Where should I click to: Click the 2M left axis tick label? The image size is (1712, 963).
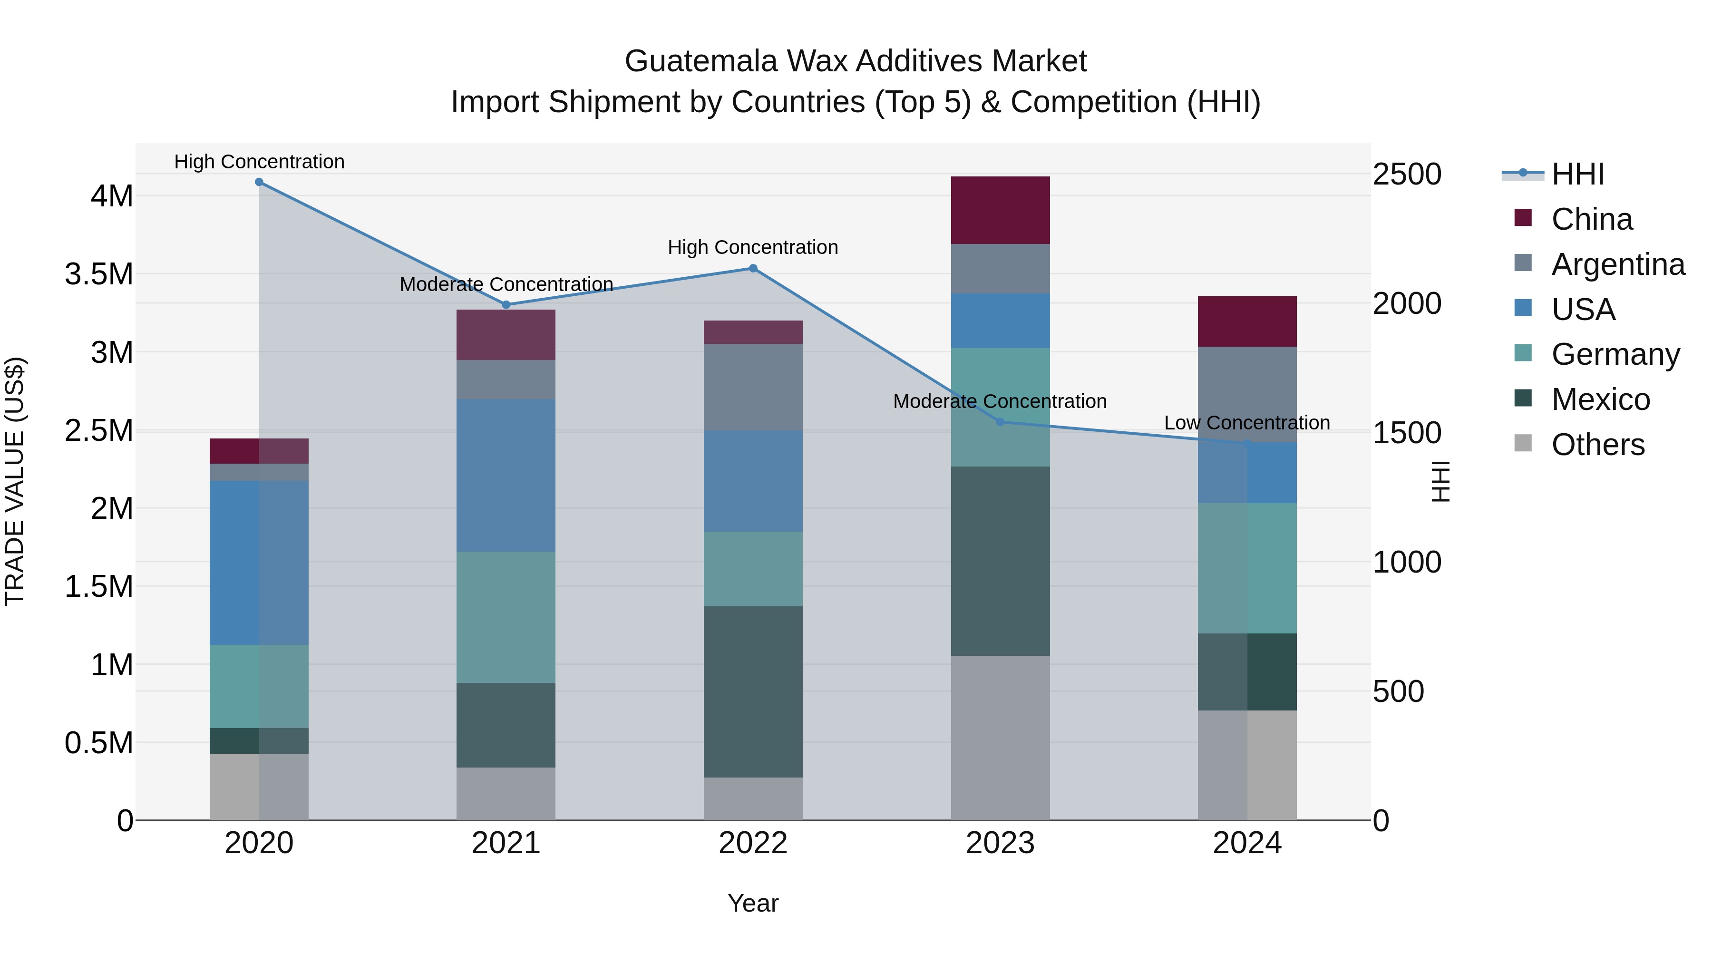112,508
